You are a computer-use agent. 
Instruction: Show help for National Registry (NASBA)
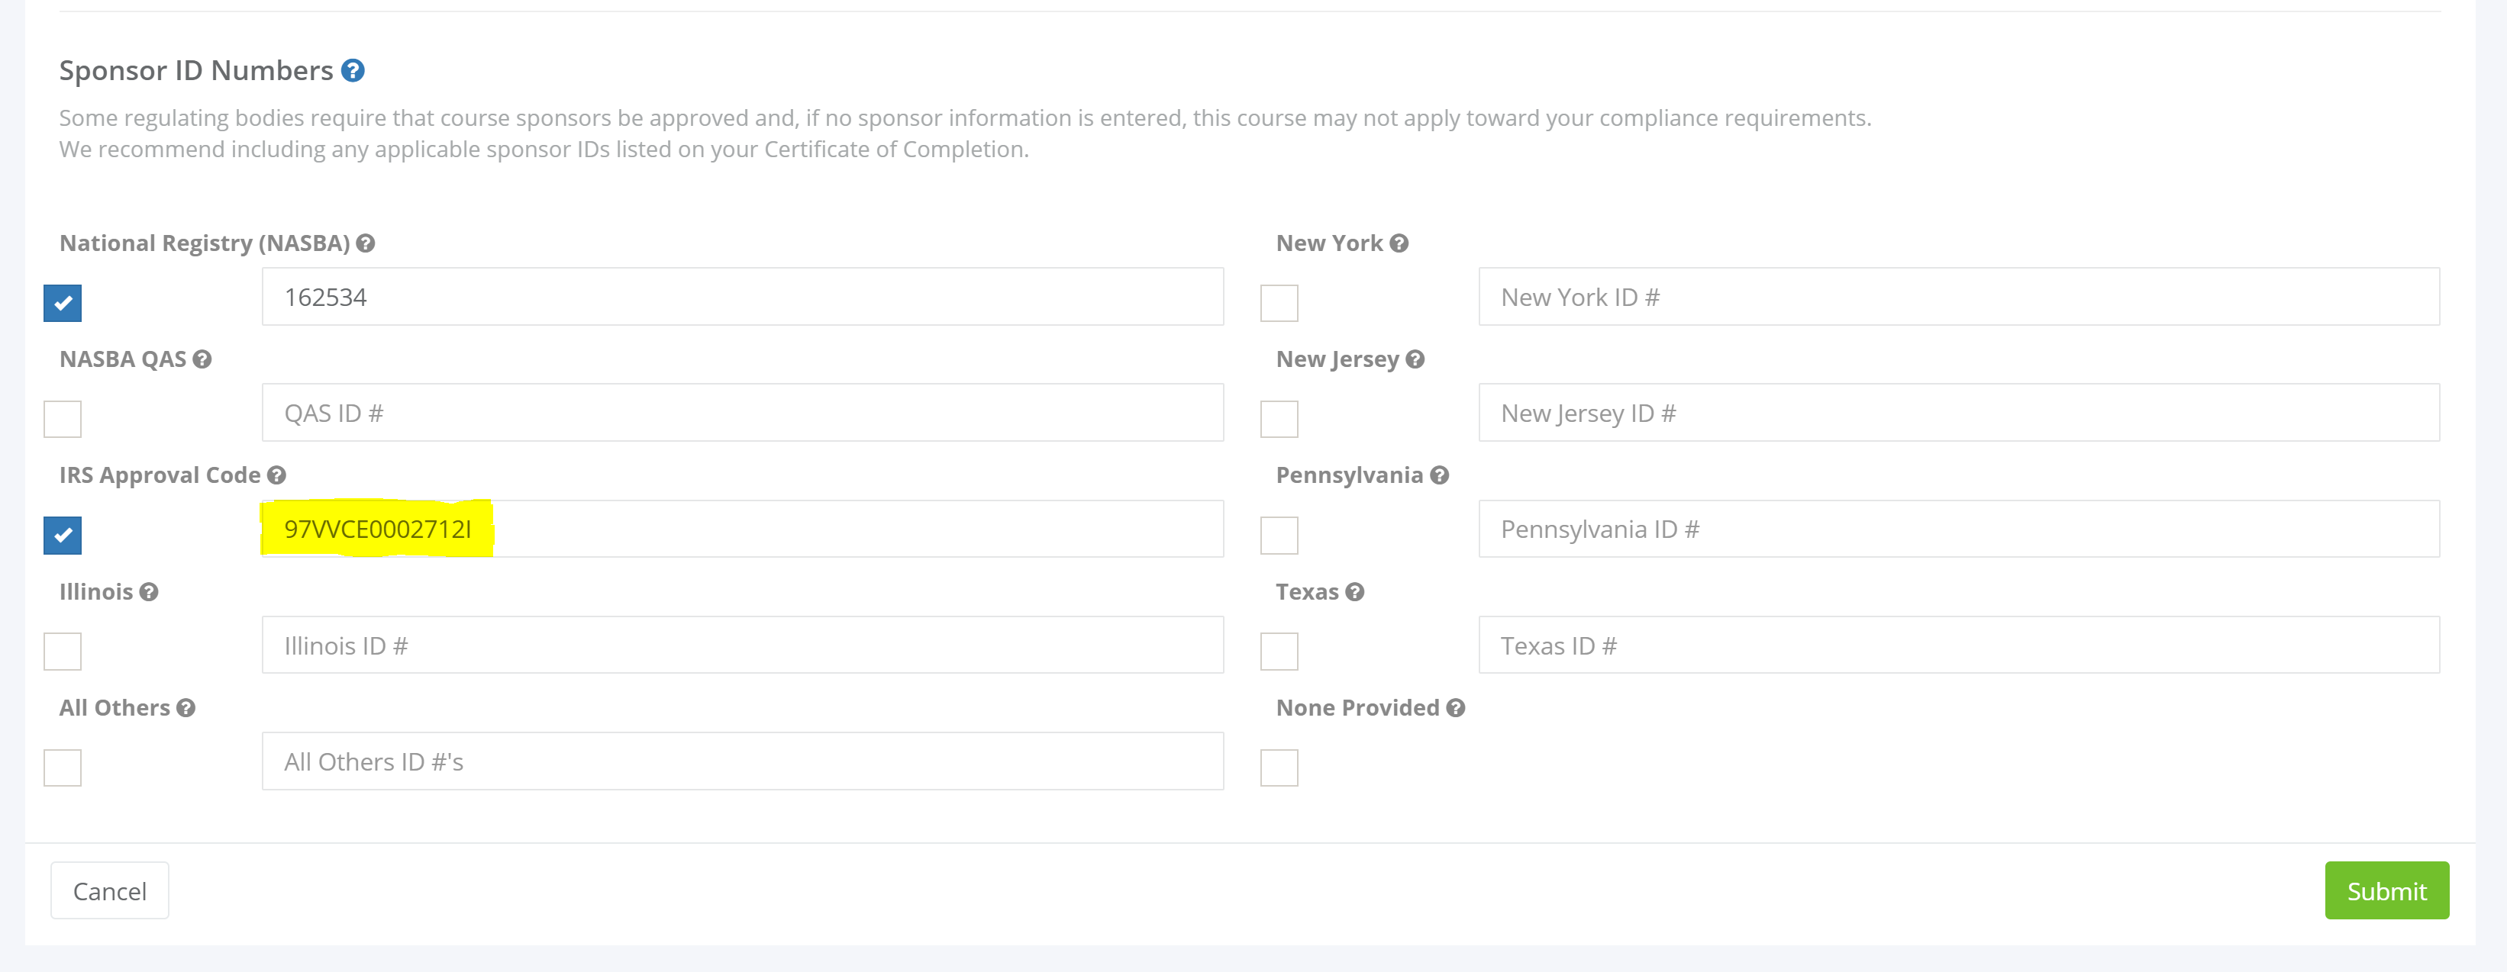tap(365, 243)
